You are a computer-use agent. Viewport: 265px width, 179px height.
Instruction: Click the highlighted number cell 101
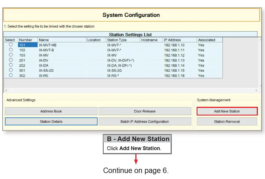[x=28, y=45]
